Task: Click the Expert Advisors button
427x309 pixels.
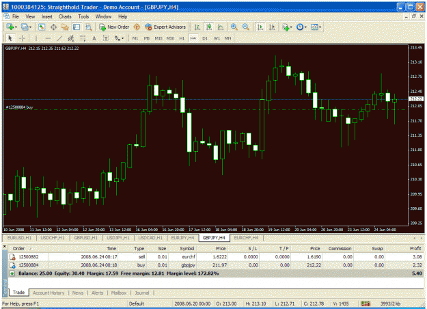Action: (165, 27)
